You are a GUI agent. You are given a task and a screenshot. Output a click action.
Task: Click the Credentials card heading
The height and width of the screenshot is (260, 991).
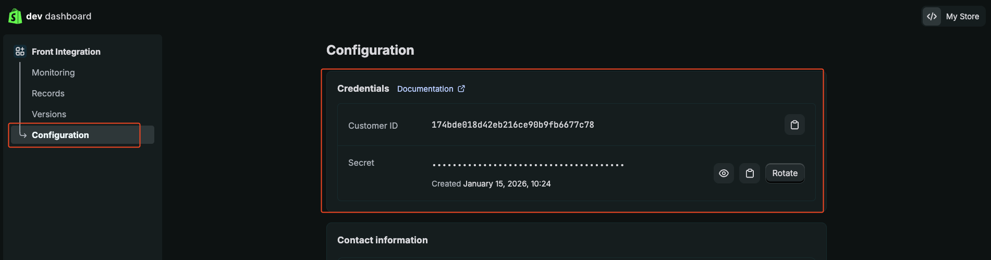[x=363, y=89]
